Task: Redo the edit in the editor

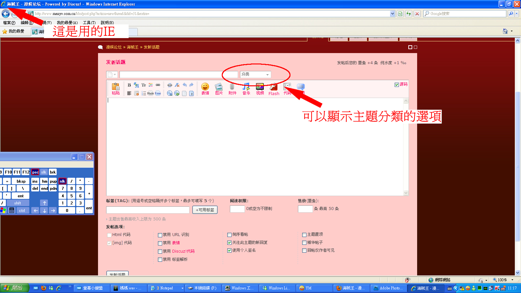Action: [191, 85]
